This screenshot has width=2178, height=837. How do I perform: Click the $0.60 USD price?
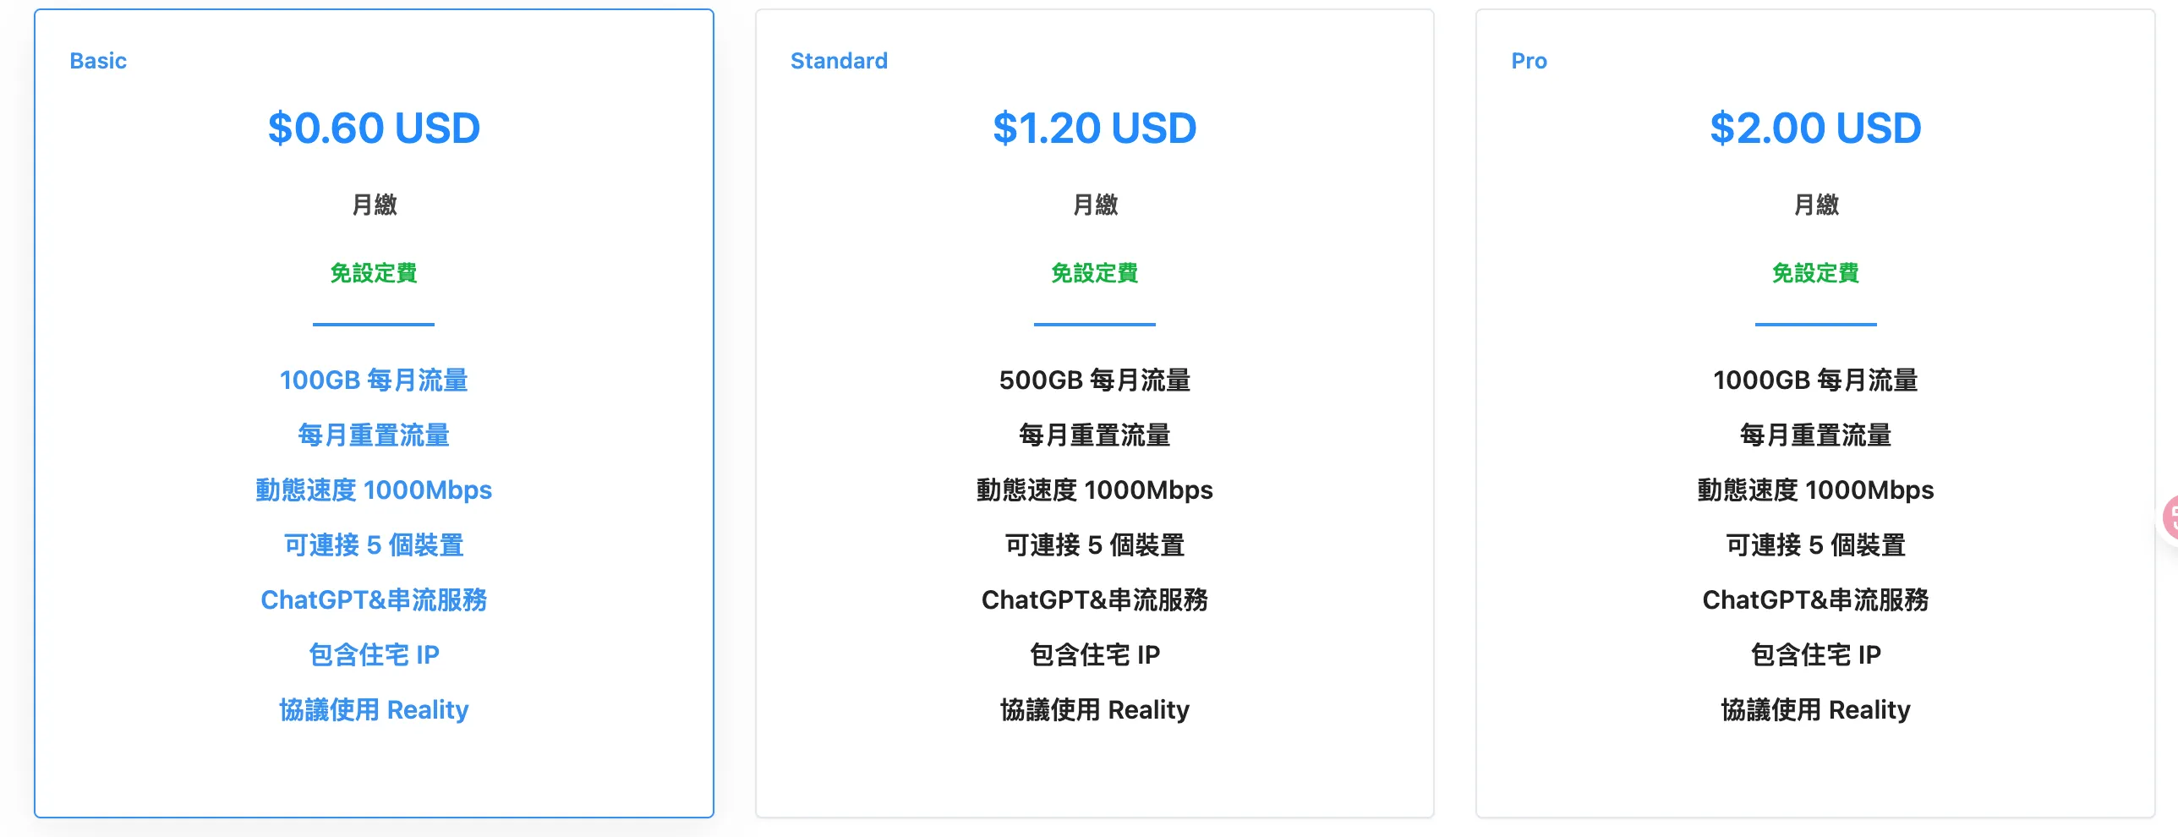[x=374, y=129]
